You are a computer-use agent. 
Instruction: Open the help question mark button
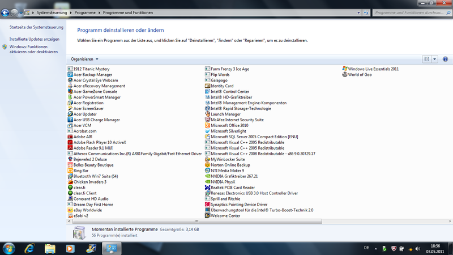tap(445, 59)
